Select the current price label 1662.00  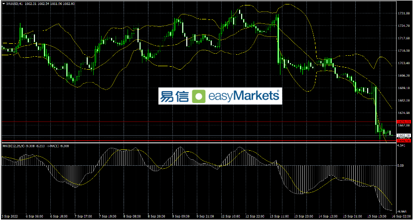[x=404, y=135]
